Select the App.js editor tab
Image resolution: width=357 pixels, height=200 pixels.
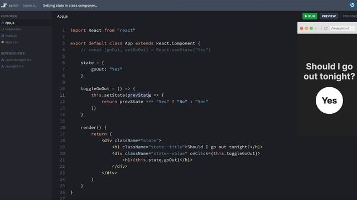coord(62,16)
